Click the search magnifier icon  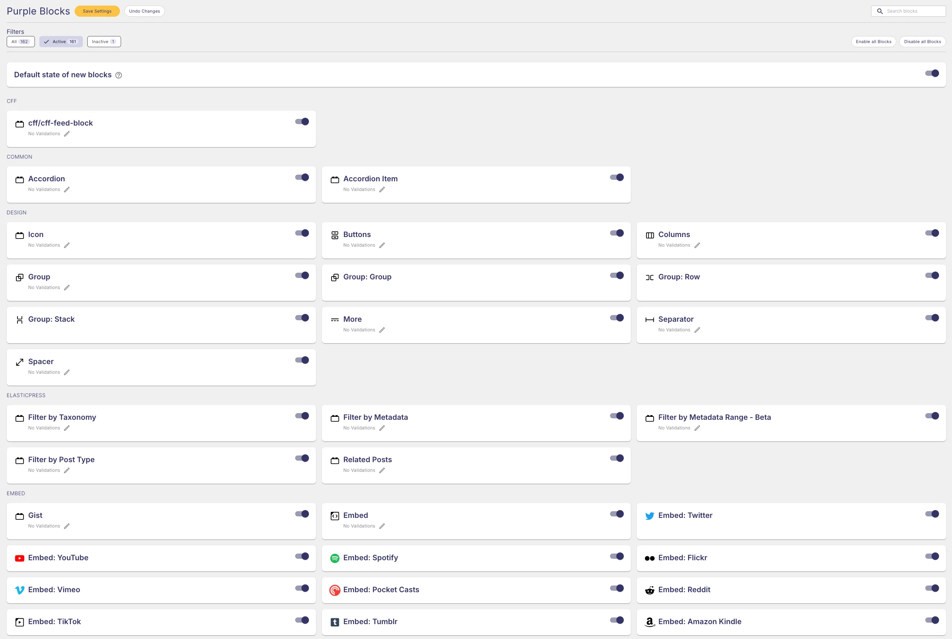(880, 12)
